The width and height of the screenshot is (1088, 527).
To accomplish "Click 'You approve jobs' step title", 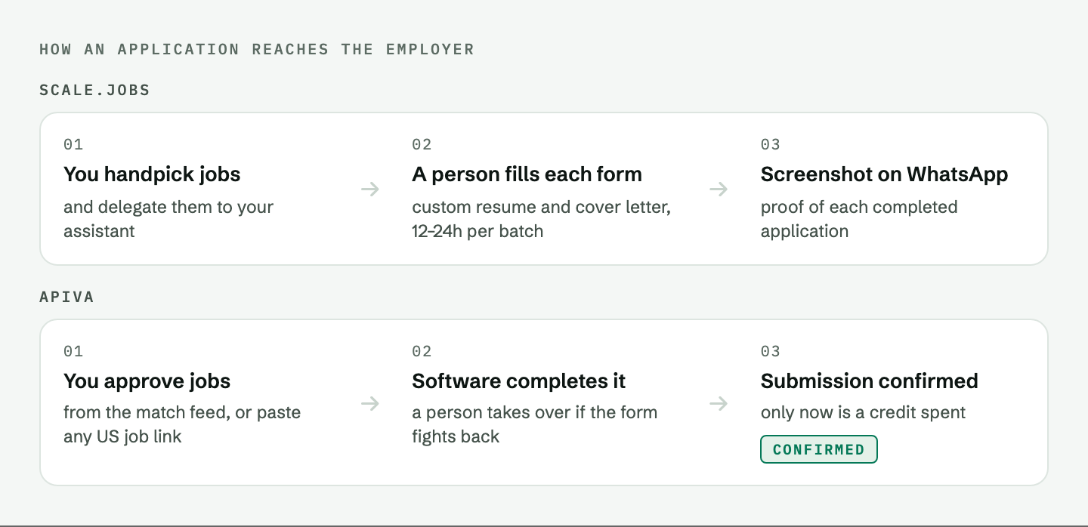I will coord(147,381).
